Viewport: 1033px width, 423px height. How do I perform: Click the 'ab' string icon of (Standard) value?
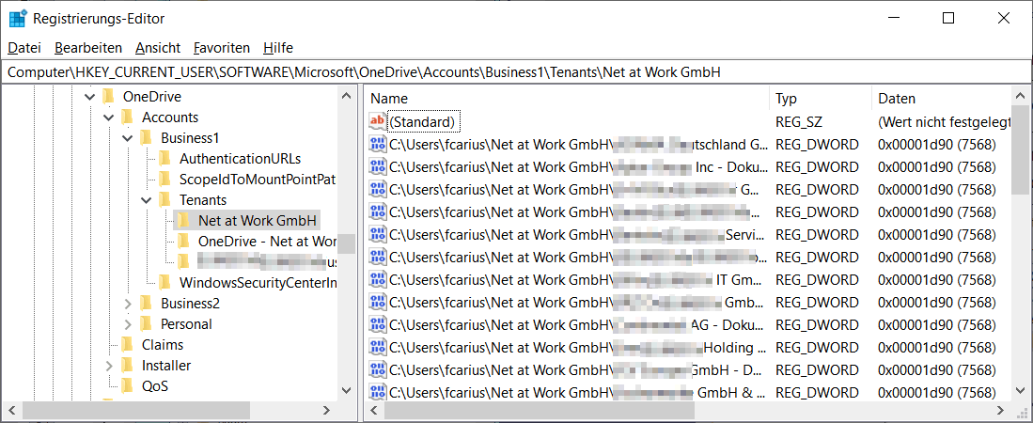[378, 121]
